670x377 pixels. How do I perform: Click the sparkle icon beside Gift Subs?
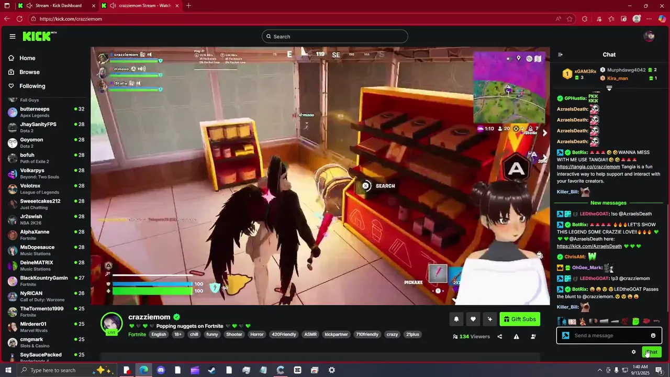(x=490, y=319)
